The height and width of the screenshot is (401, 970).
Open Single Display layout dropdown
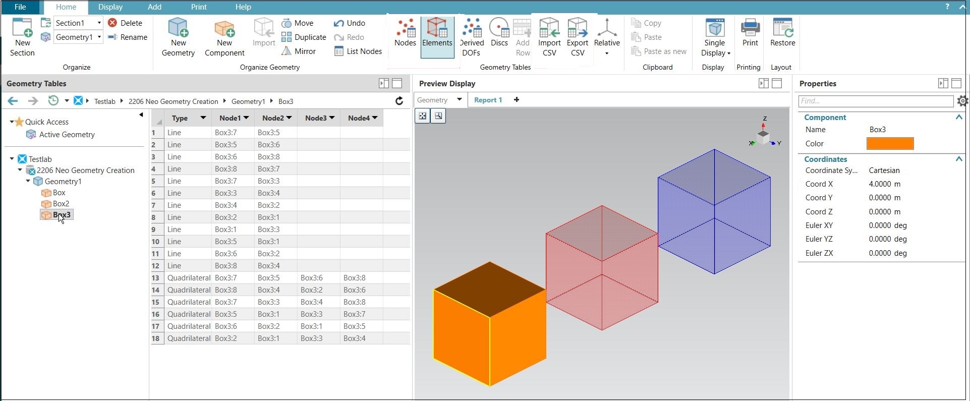click(x=715, y=37)
